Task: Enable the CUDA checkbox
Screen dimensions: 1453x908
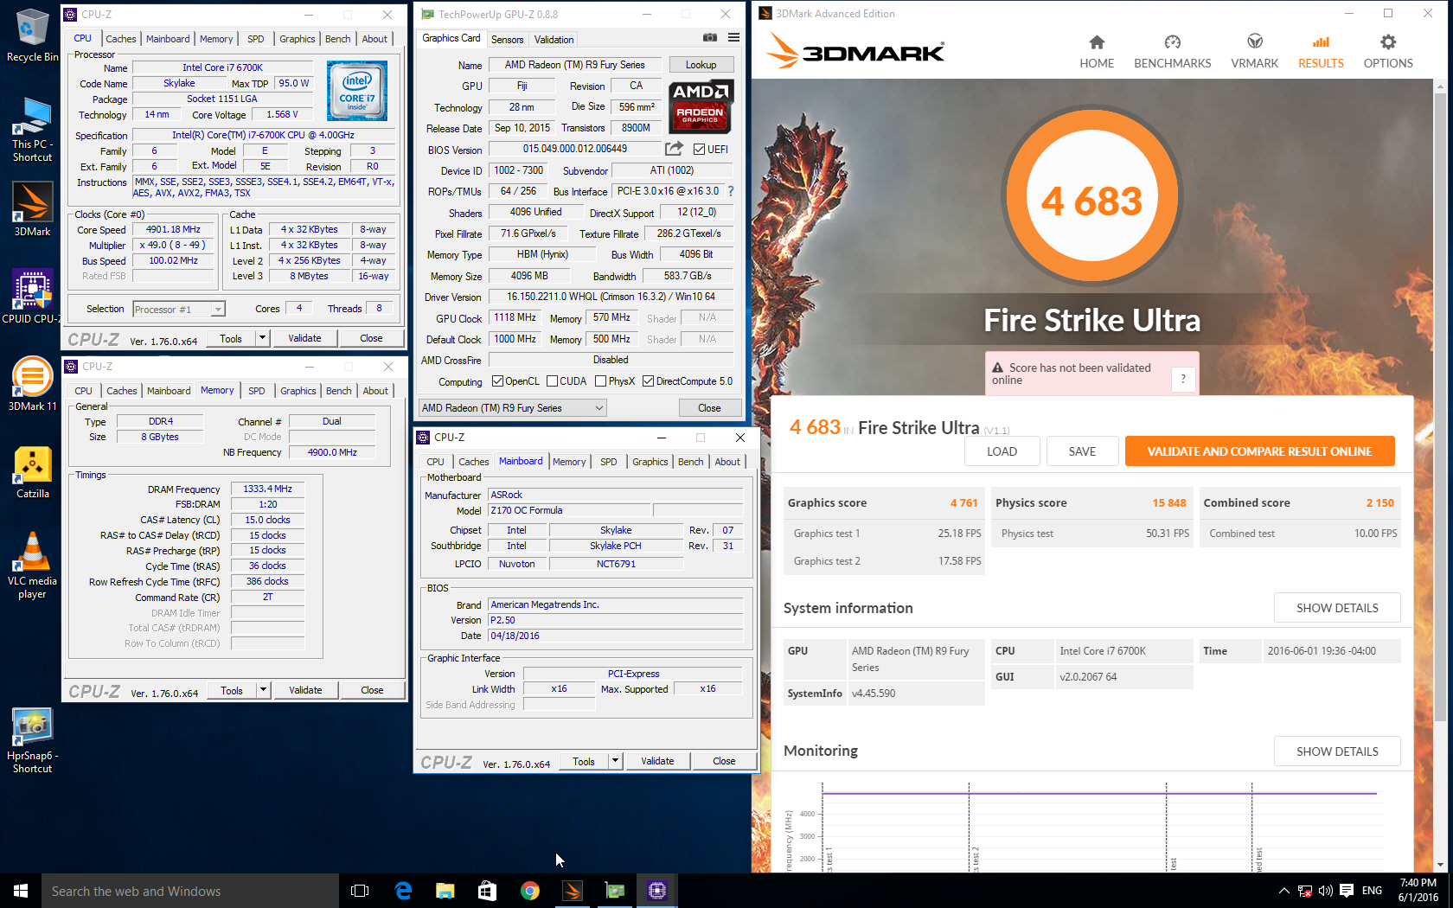Action: [x=552, y=381]
